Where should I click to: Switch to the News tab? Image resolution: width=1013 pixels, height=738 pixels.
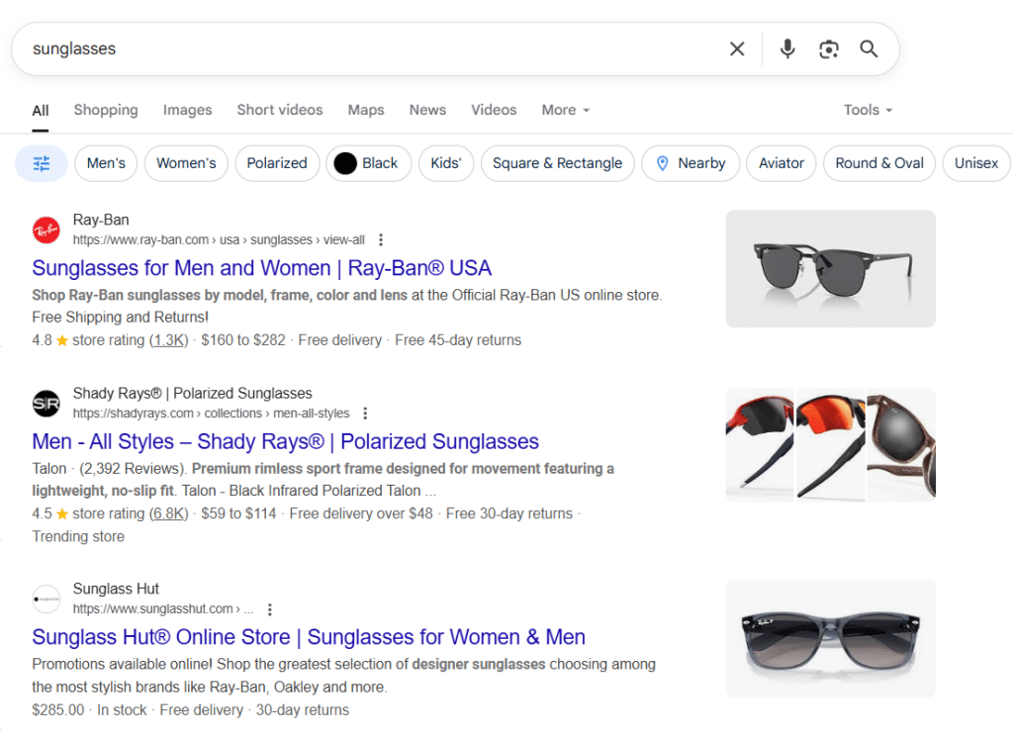(427, 110)
